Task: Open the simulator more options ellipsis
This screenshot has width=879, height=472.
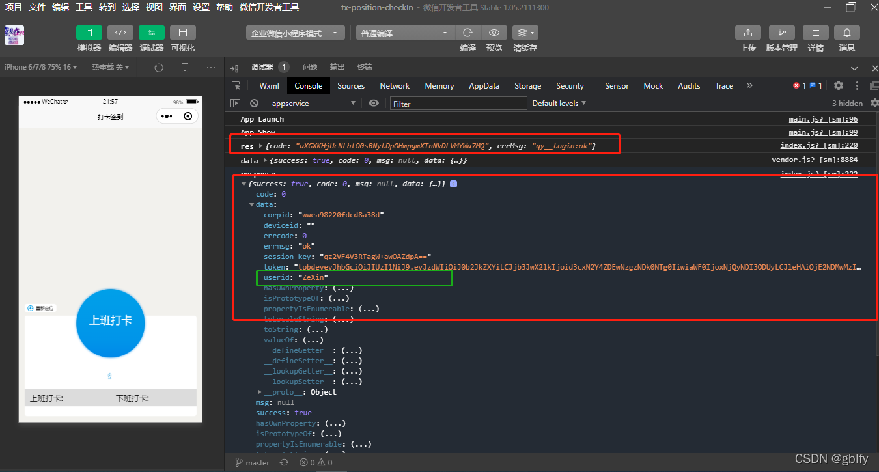Action: click(211, 67)
